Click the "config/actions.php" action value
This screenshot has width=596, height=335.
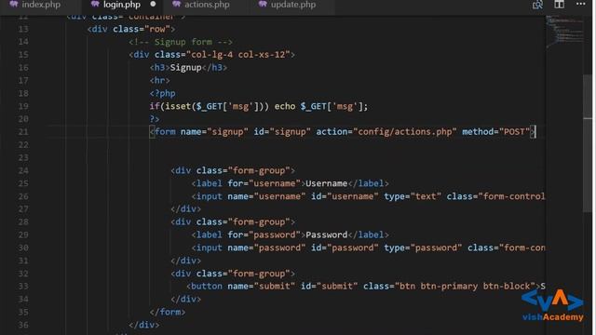click(x=405, y=132)
